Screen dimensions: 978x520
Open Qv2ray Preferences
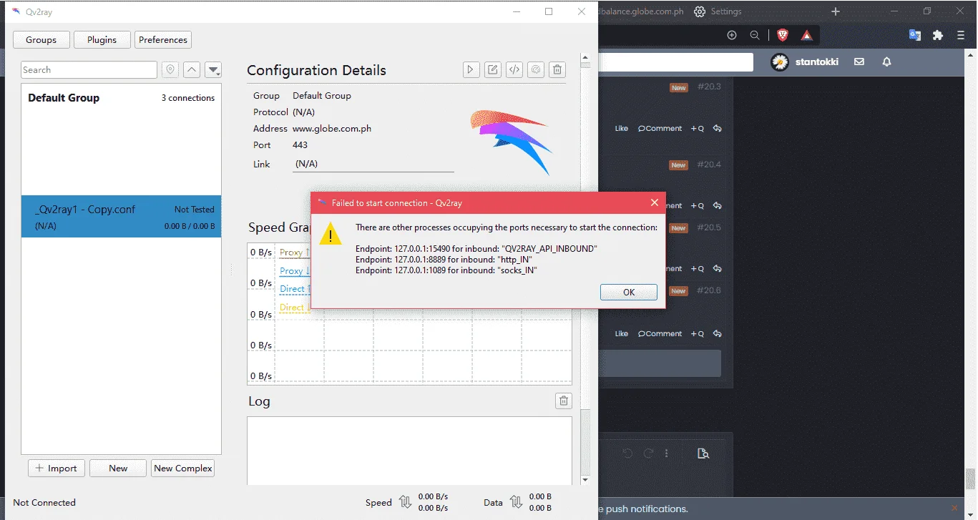163,40
